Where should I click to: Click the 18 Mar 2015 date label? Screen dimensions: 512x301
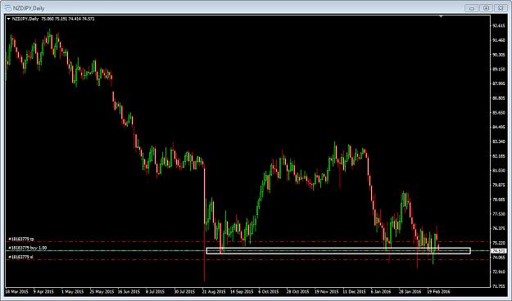point(17,291)
